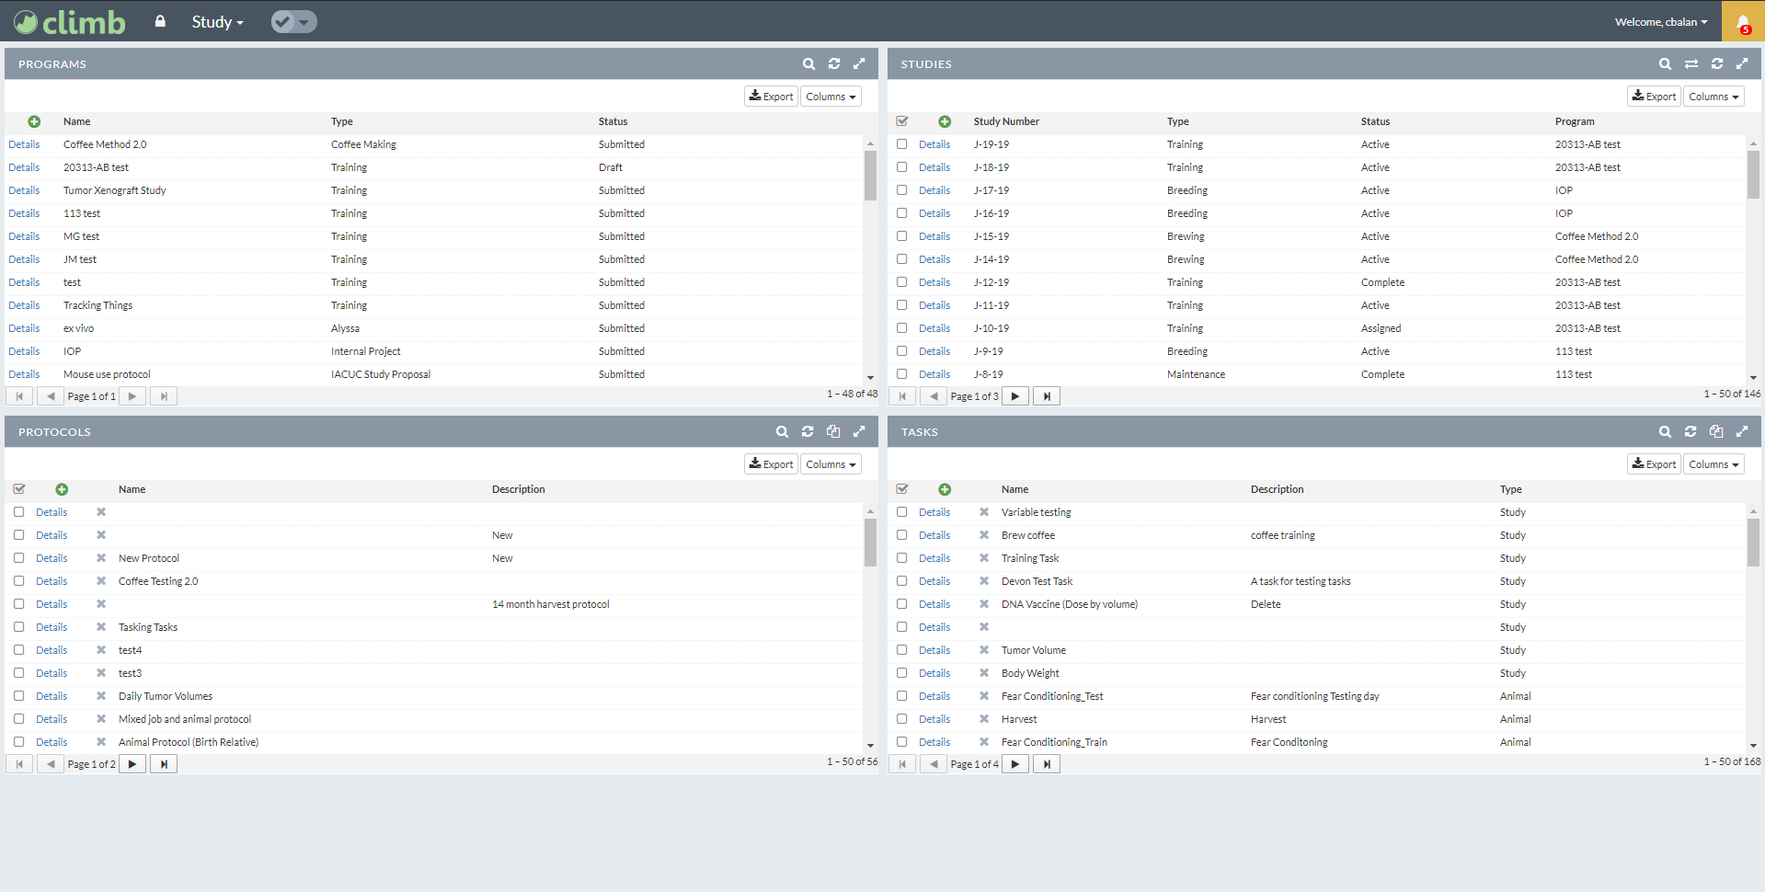Expand the Programs panel to full screen
The image size is (1765, 892).
tap(859, 63)
